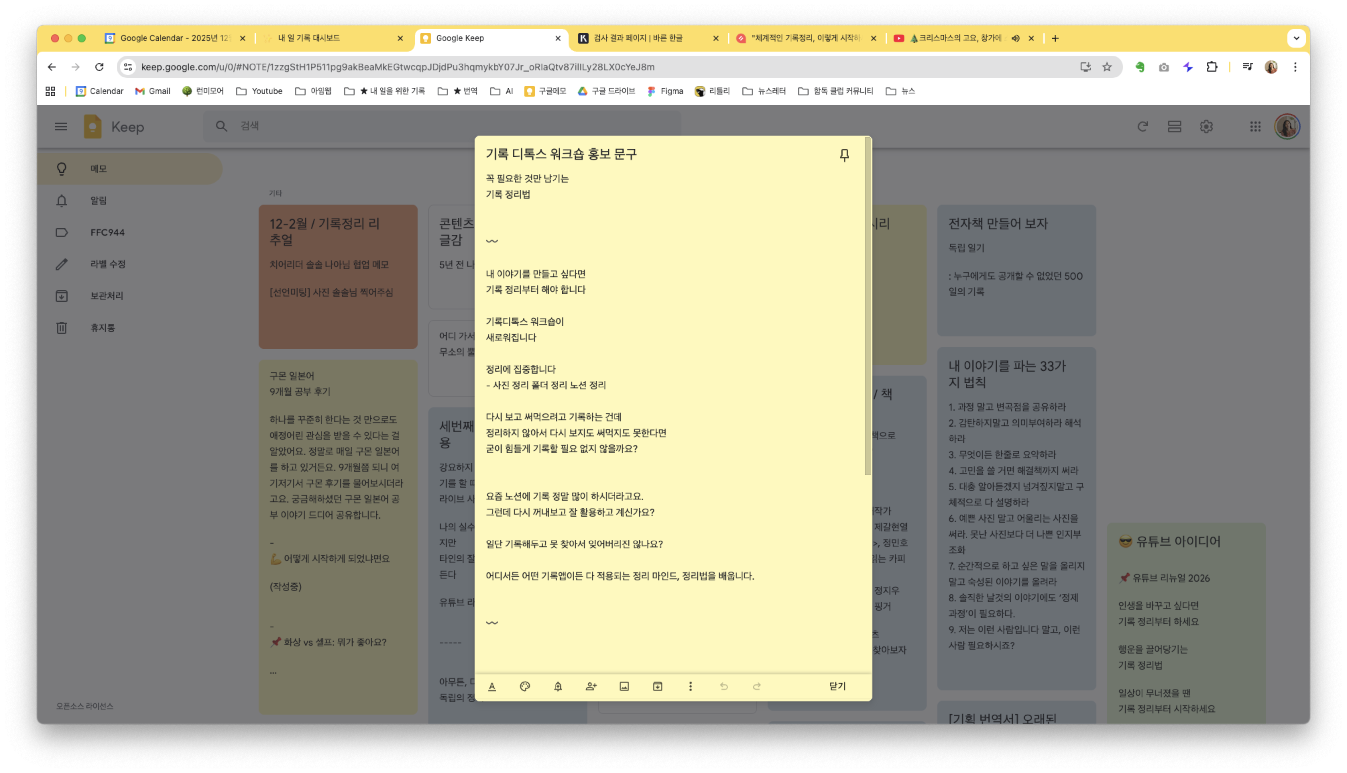The width and height of the screenshot is (1347, 773).
Task: Bookmark this page with star icon
Action: [x=1107, y=67]
